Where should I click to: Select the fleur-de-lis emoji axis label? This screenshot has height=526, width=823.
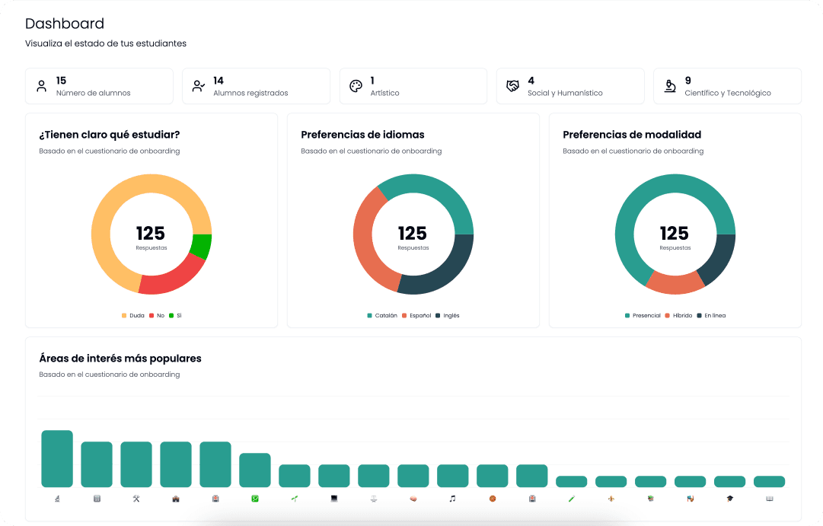click(611, 499)
